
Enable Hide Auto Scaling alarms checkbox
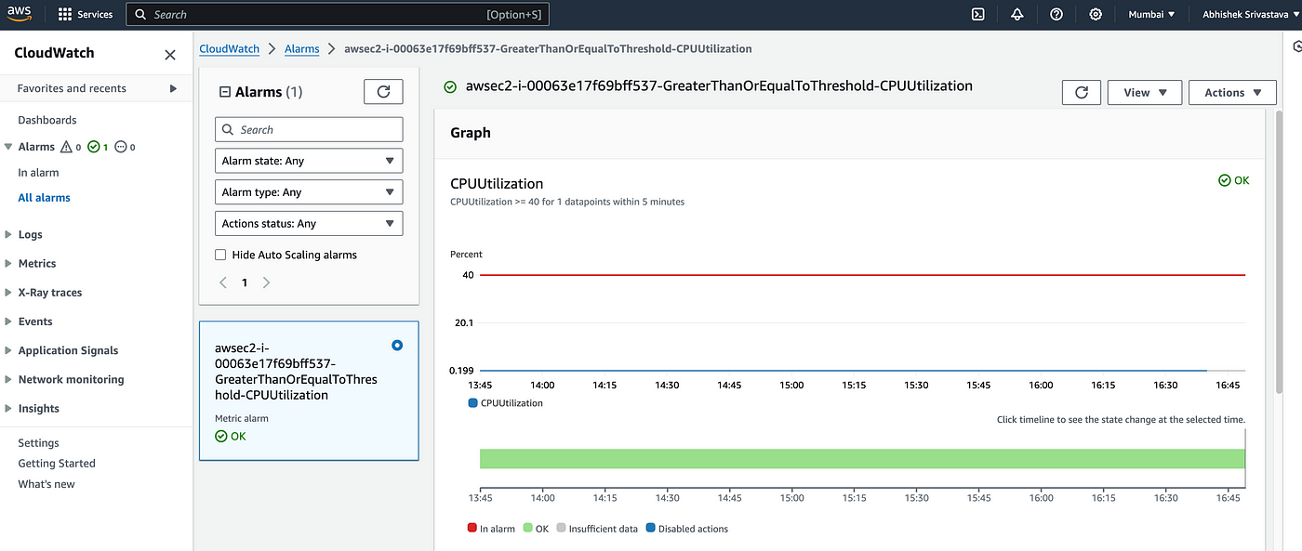tap(220, 255)
